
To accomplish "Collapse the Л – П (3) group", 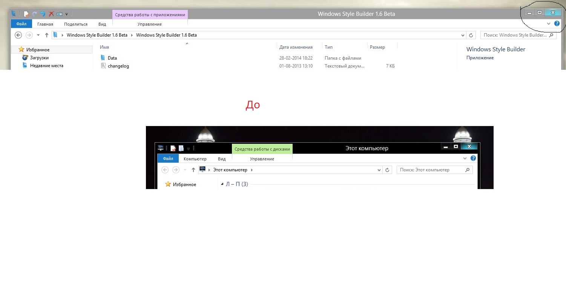I will point(222,184).
